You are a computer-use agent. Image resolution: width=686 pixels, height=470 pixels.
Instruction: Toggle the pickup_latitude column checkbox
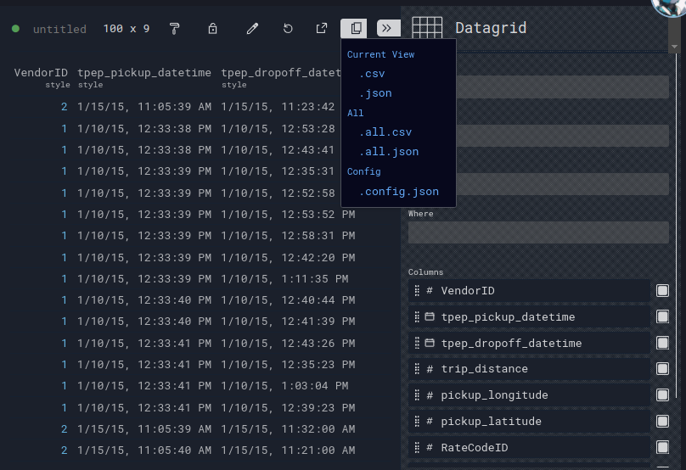click(662, 421)
